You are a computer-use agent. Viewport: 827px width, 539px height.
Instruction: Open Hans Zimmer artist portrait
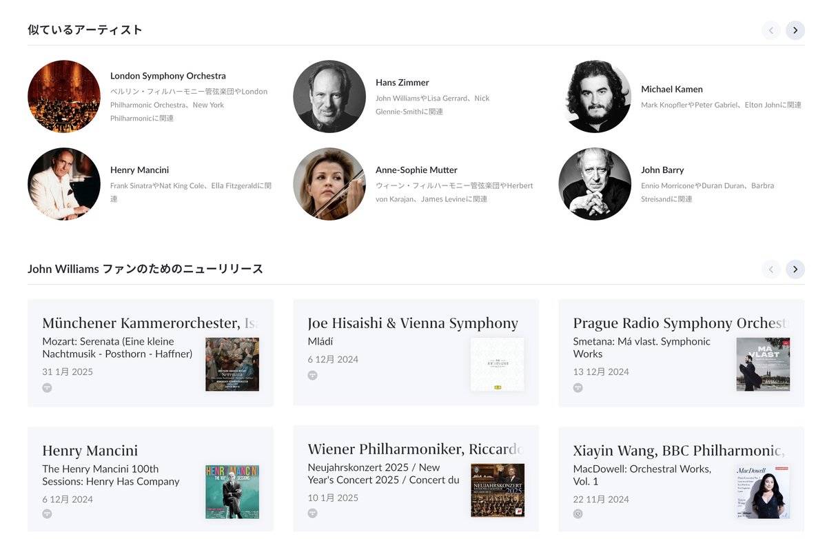tap(329, 96)
